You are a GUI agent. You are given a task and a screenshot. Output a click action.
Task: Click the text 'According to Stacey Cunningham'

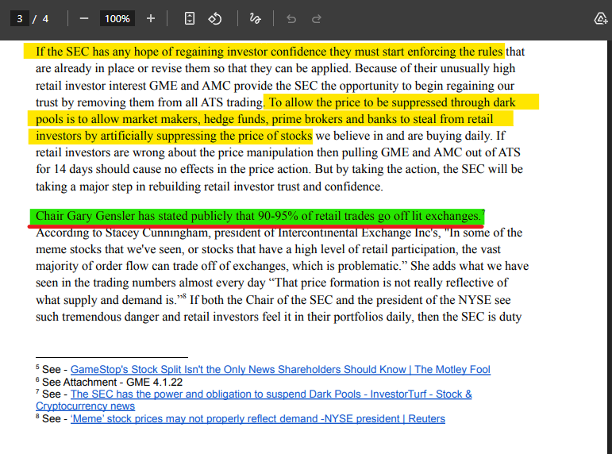click(123, 233)
